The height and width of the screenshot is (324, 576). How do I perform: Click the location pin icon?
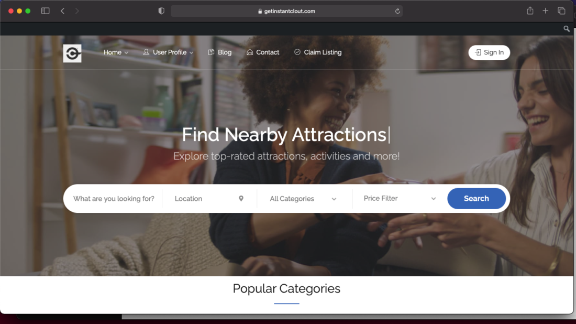tap(241, 199)
